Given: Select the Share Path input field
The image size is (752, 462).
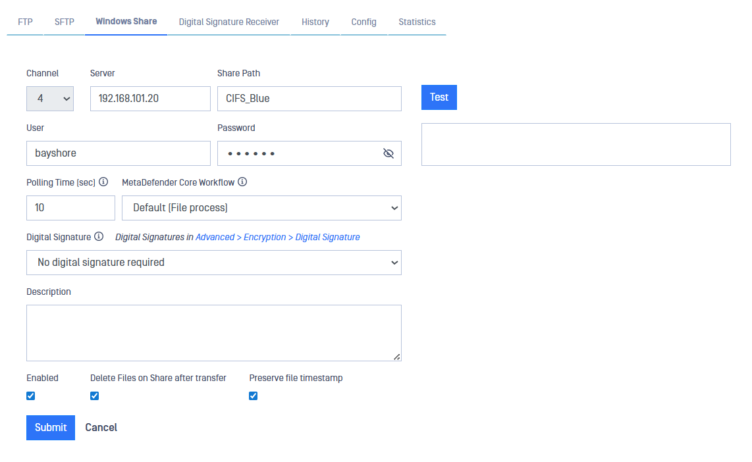Looking at the screenshot, I should pyautogui.click(x=309, y=98).
